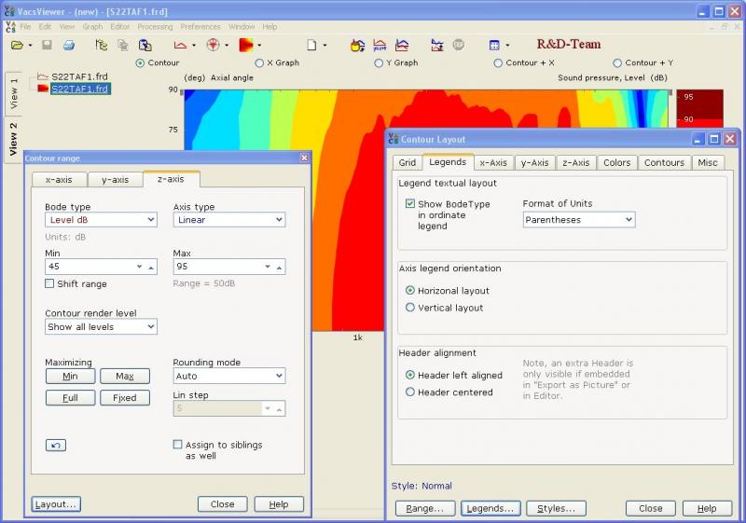This screenshot has height=523, width=746.
Task: Click the line graph type toolbar icon
Action: [x=180, y=45]
